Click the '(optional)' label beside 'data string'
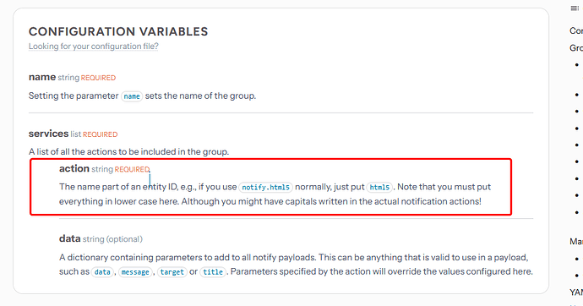The image size is (583, 306). point(124,239)
